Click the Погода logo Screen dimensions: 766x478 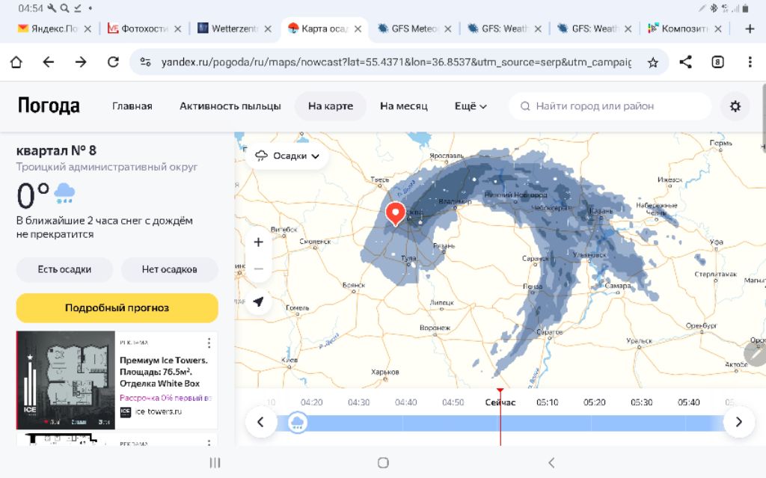tap(49, 105)
